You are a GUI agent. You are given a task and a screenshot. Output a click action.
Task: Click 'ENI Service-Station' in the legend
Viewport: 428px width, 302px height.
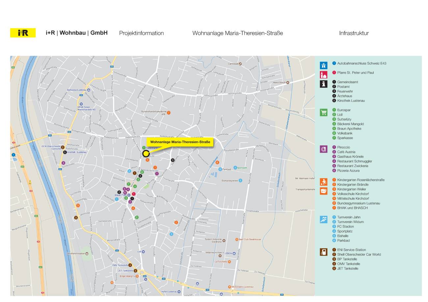pos(351,250)
